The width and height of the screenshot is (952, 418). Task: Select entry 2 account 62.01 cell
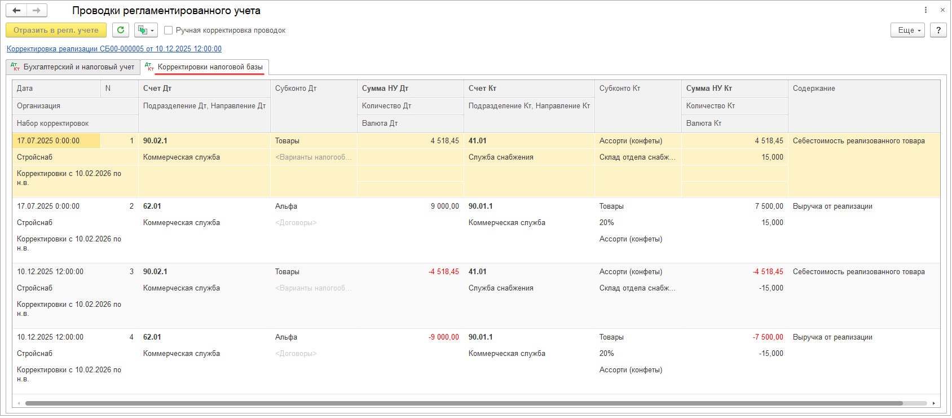[152, 206]
